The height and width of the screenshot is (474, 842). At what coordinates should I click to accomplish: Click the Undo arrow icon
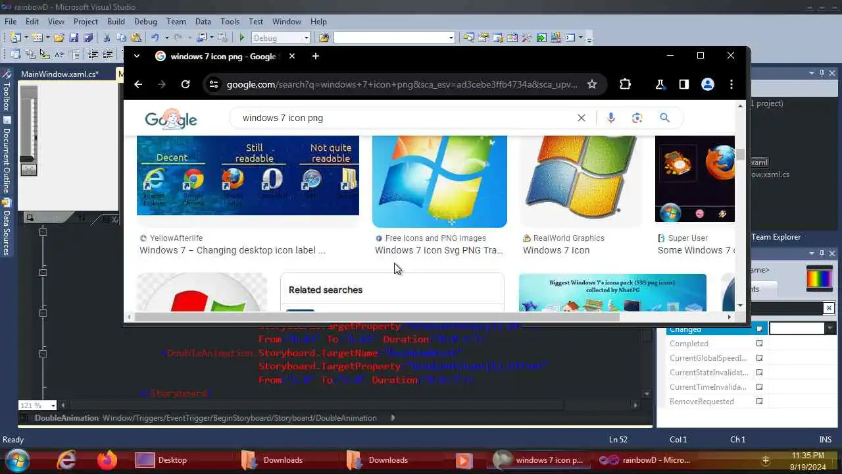point(155,38)
